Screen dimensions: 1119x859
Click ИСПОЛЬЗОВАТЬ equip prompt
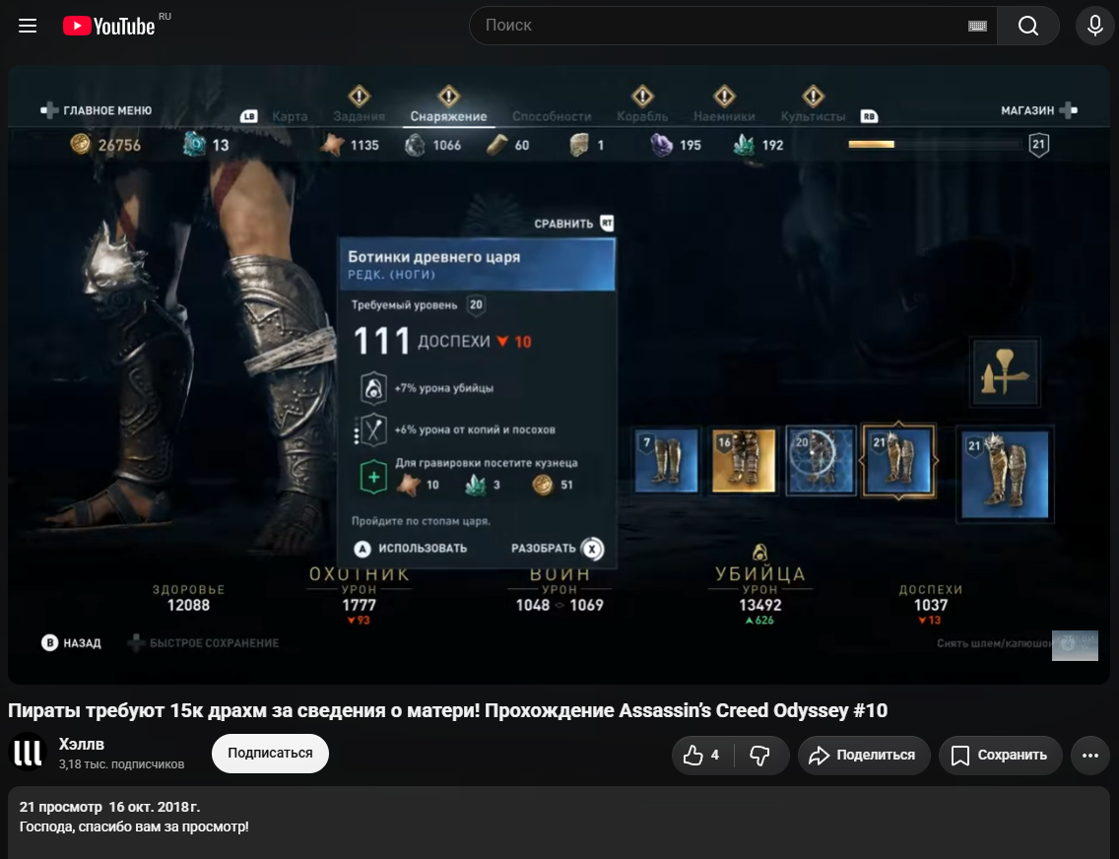click(411, 549)
